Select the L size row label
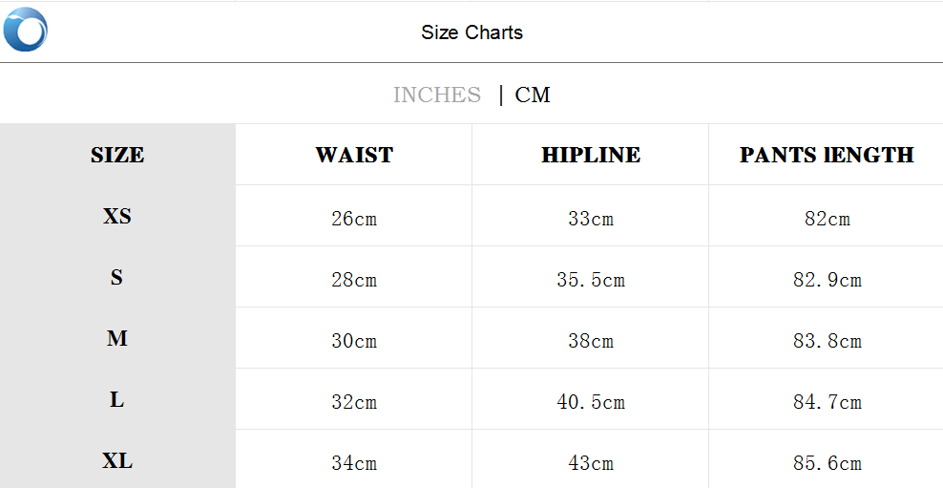This screenshot has width=943, height=488. [117, 399]
